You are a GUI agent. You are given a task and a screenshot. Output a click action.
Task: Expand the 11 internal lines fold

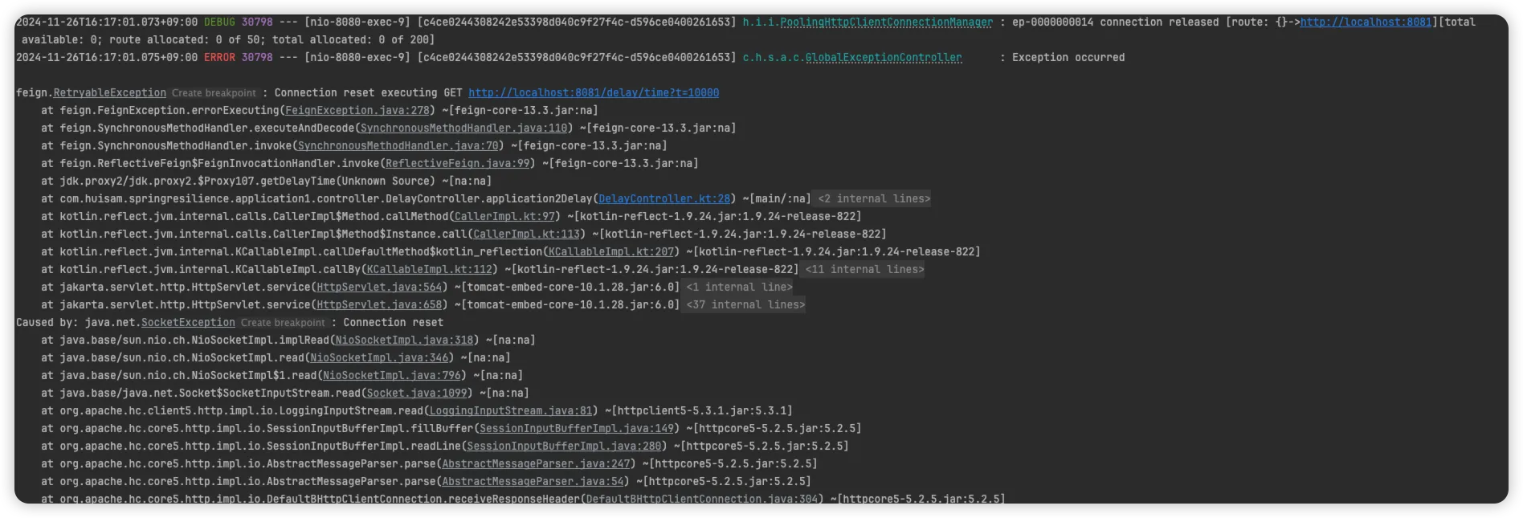pyautogui.click(x=864, y=270)
